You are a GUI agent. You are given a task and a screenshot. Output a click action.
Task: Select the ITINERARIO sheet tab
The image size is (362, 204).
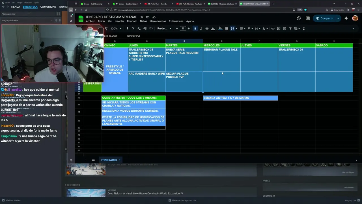pos(109,160)
